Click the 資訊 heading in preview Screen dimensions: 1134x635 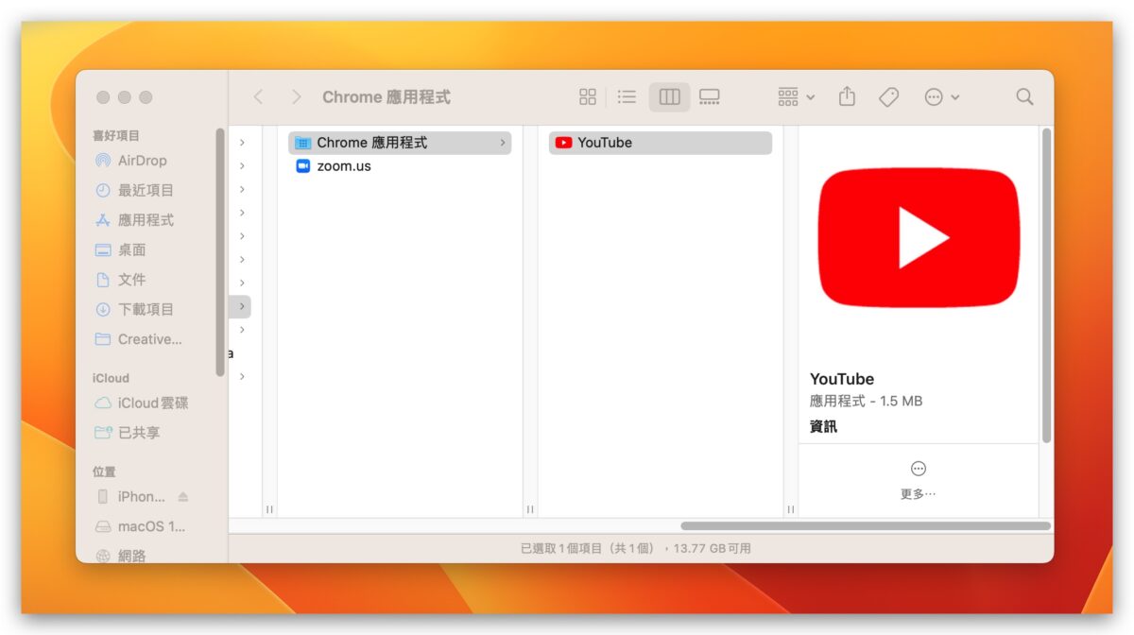[x=823, y=426]
